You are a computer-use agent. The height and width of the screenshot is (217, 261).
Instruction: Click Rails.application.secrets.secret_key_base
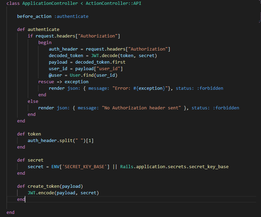click(x=174, y=167)
